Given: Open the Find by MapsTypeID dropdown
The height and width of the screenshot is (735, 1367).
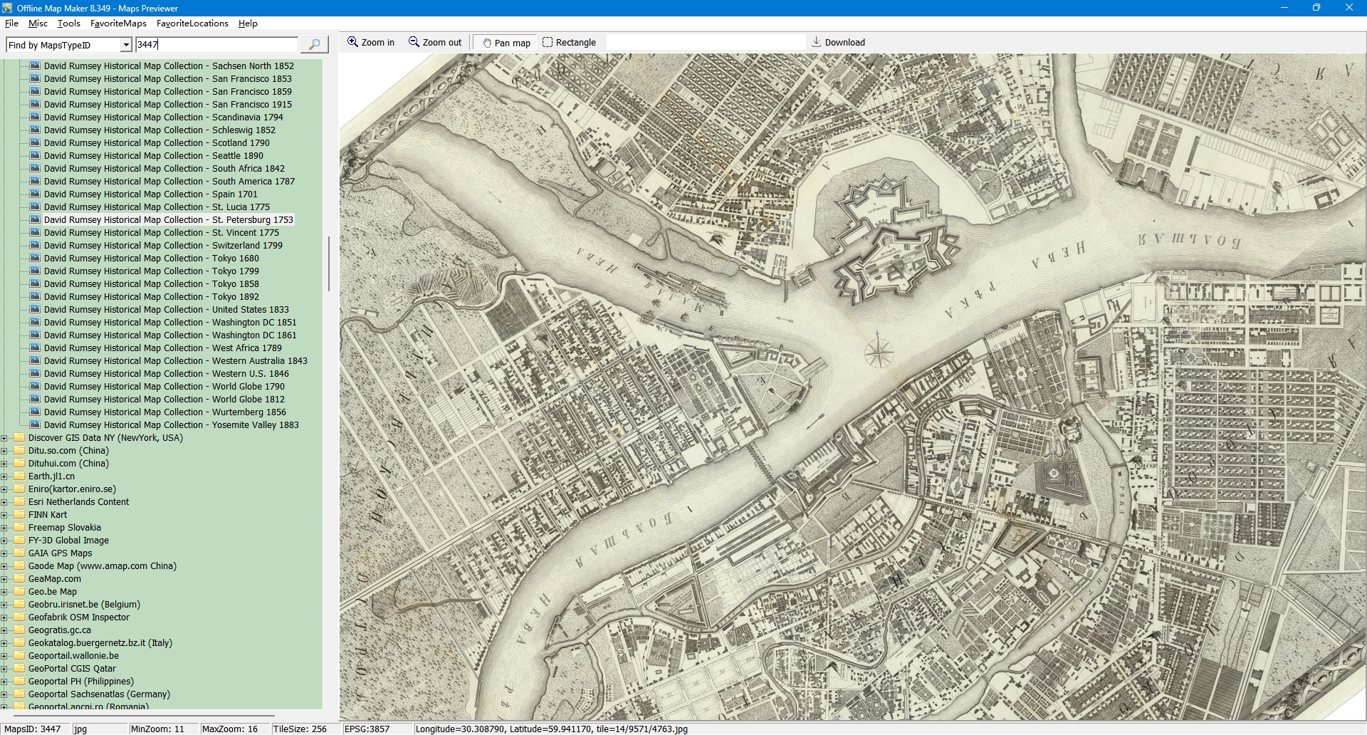Looking at the screenshot, I should tap(126, 45).
